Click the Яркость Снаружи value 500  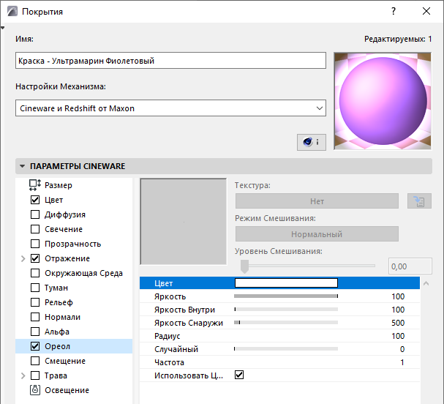click(x=398, y=323)
